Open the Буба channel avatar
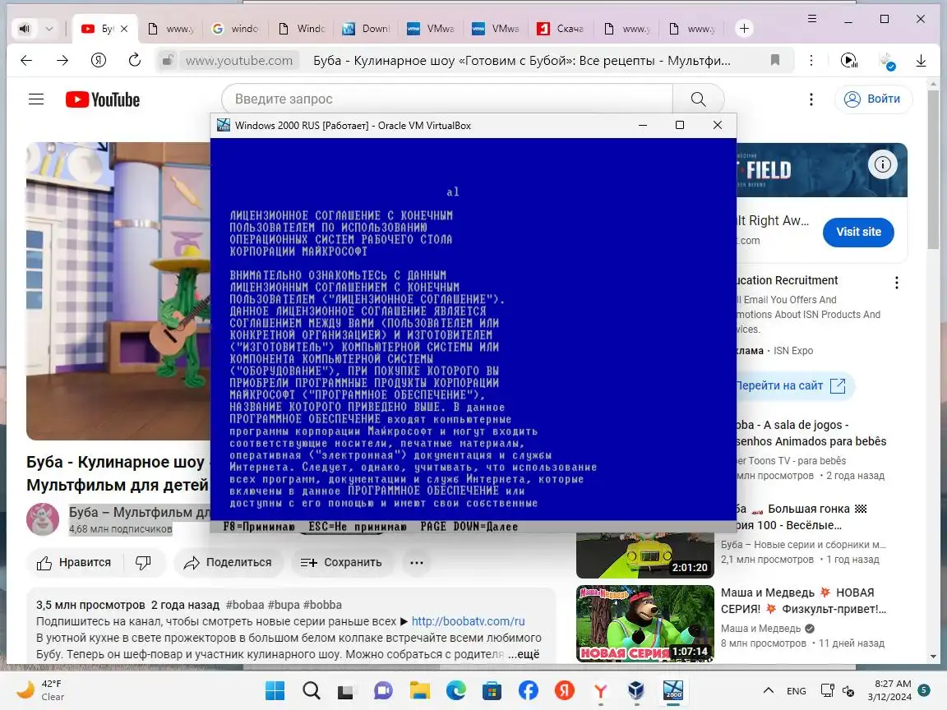The height and width of the screenshot is (710, 947). pos(42,519)
